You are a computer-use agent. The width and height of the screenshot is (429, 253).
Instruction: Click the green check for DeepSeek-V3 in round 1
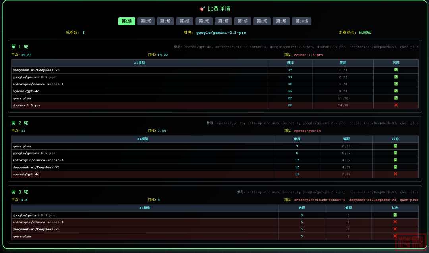tap(396, 70)
